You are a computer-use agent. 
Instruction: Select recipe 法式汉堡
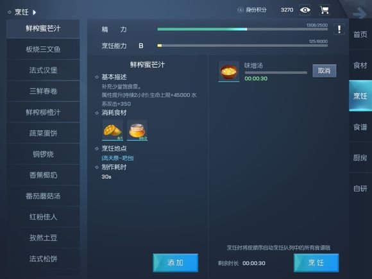[x=43, y=70]
